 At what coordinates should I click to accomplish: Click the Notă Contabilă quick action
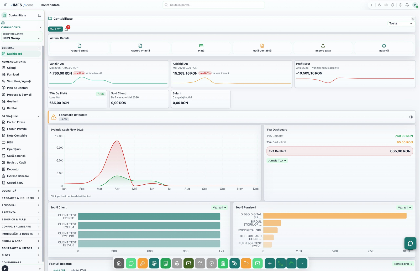point(262,48)
